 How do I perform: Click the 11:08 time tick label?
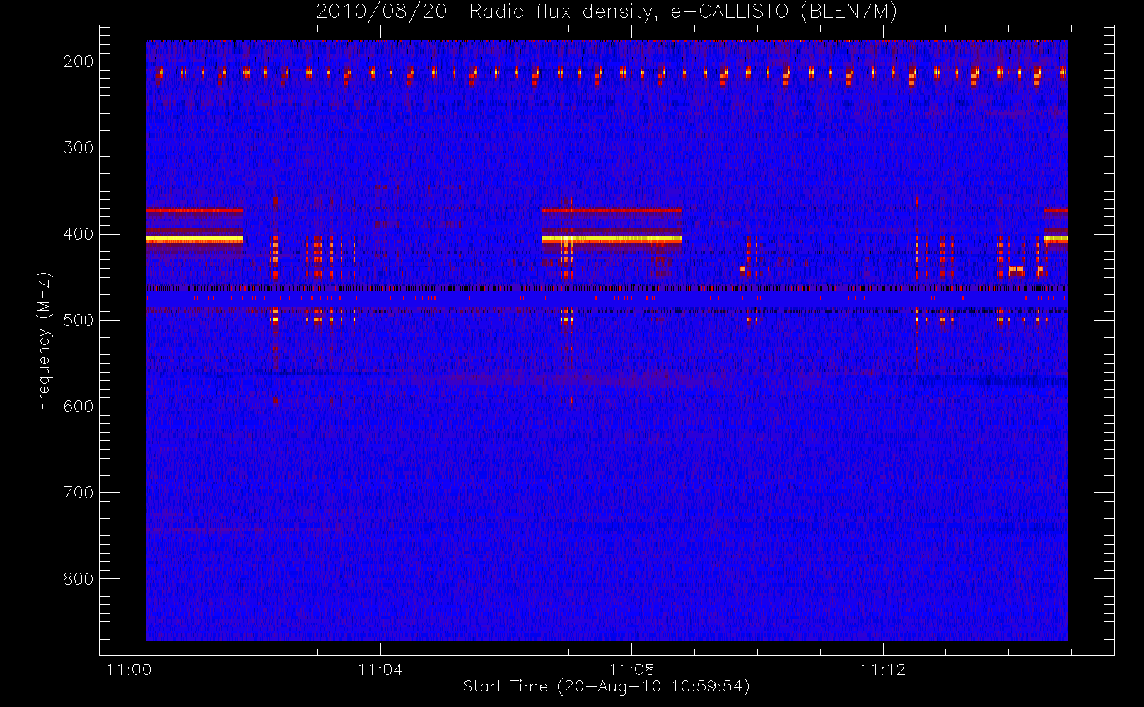tap(631, 670)
